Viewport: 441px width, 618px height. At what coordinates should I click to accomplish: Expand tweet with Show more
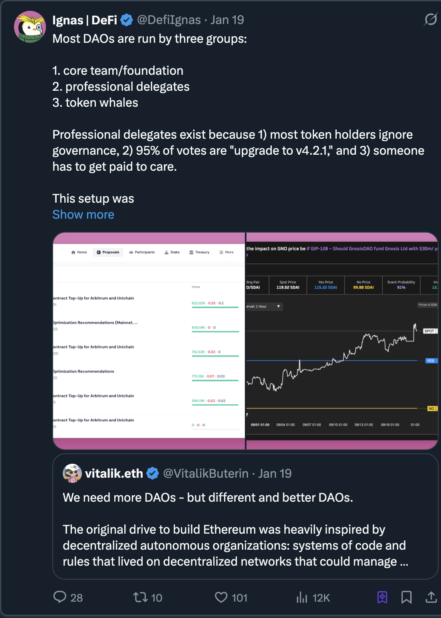[x=83, y=215]
